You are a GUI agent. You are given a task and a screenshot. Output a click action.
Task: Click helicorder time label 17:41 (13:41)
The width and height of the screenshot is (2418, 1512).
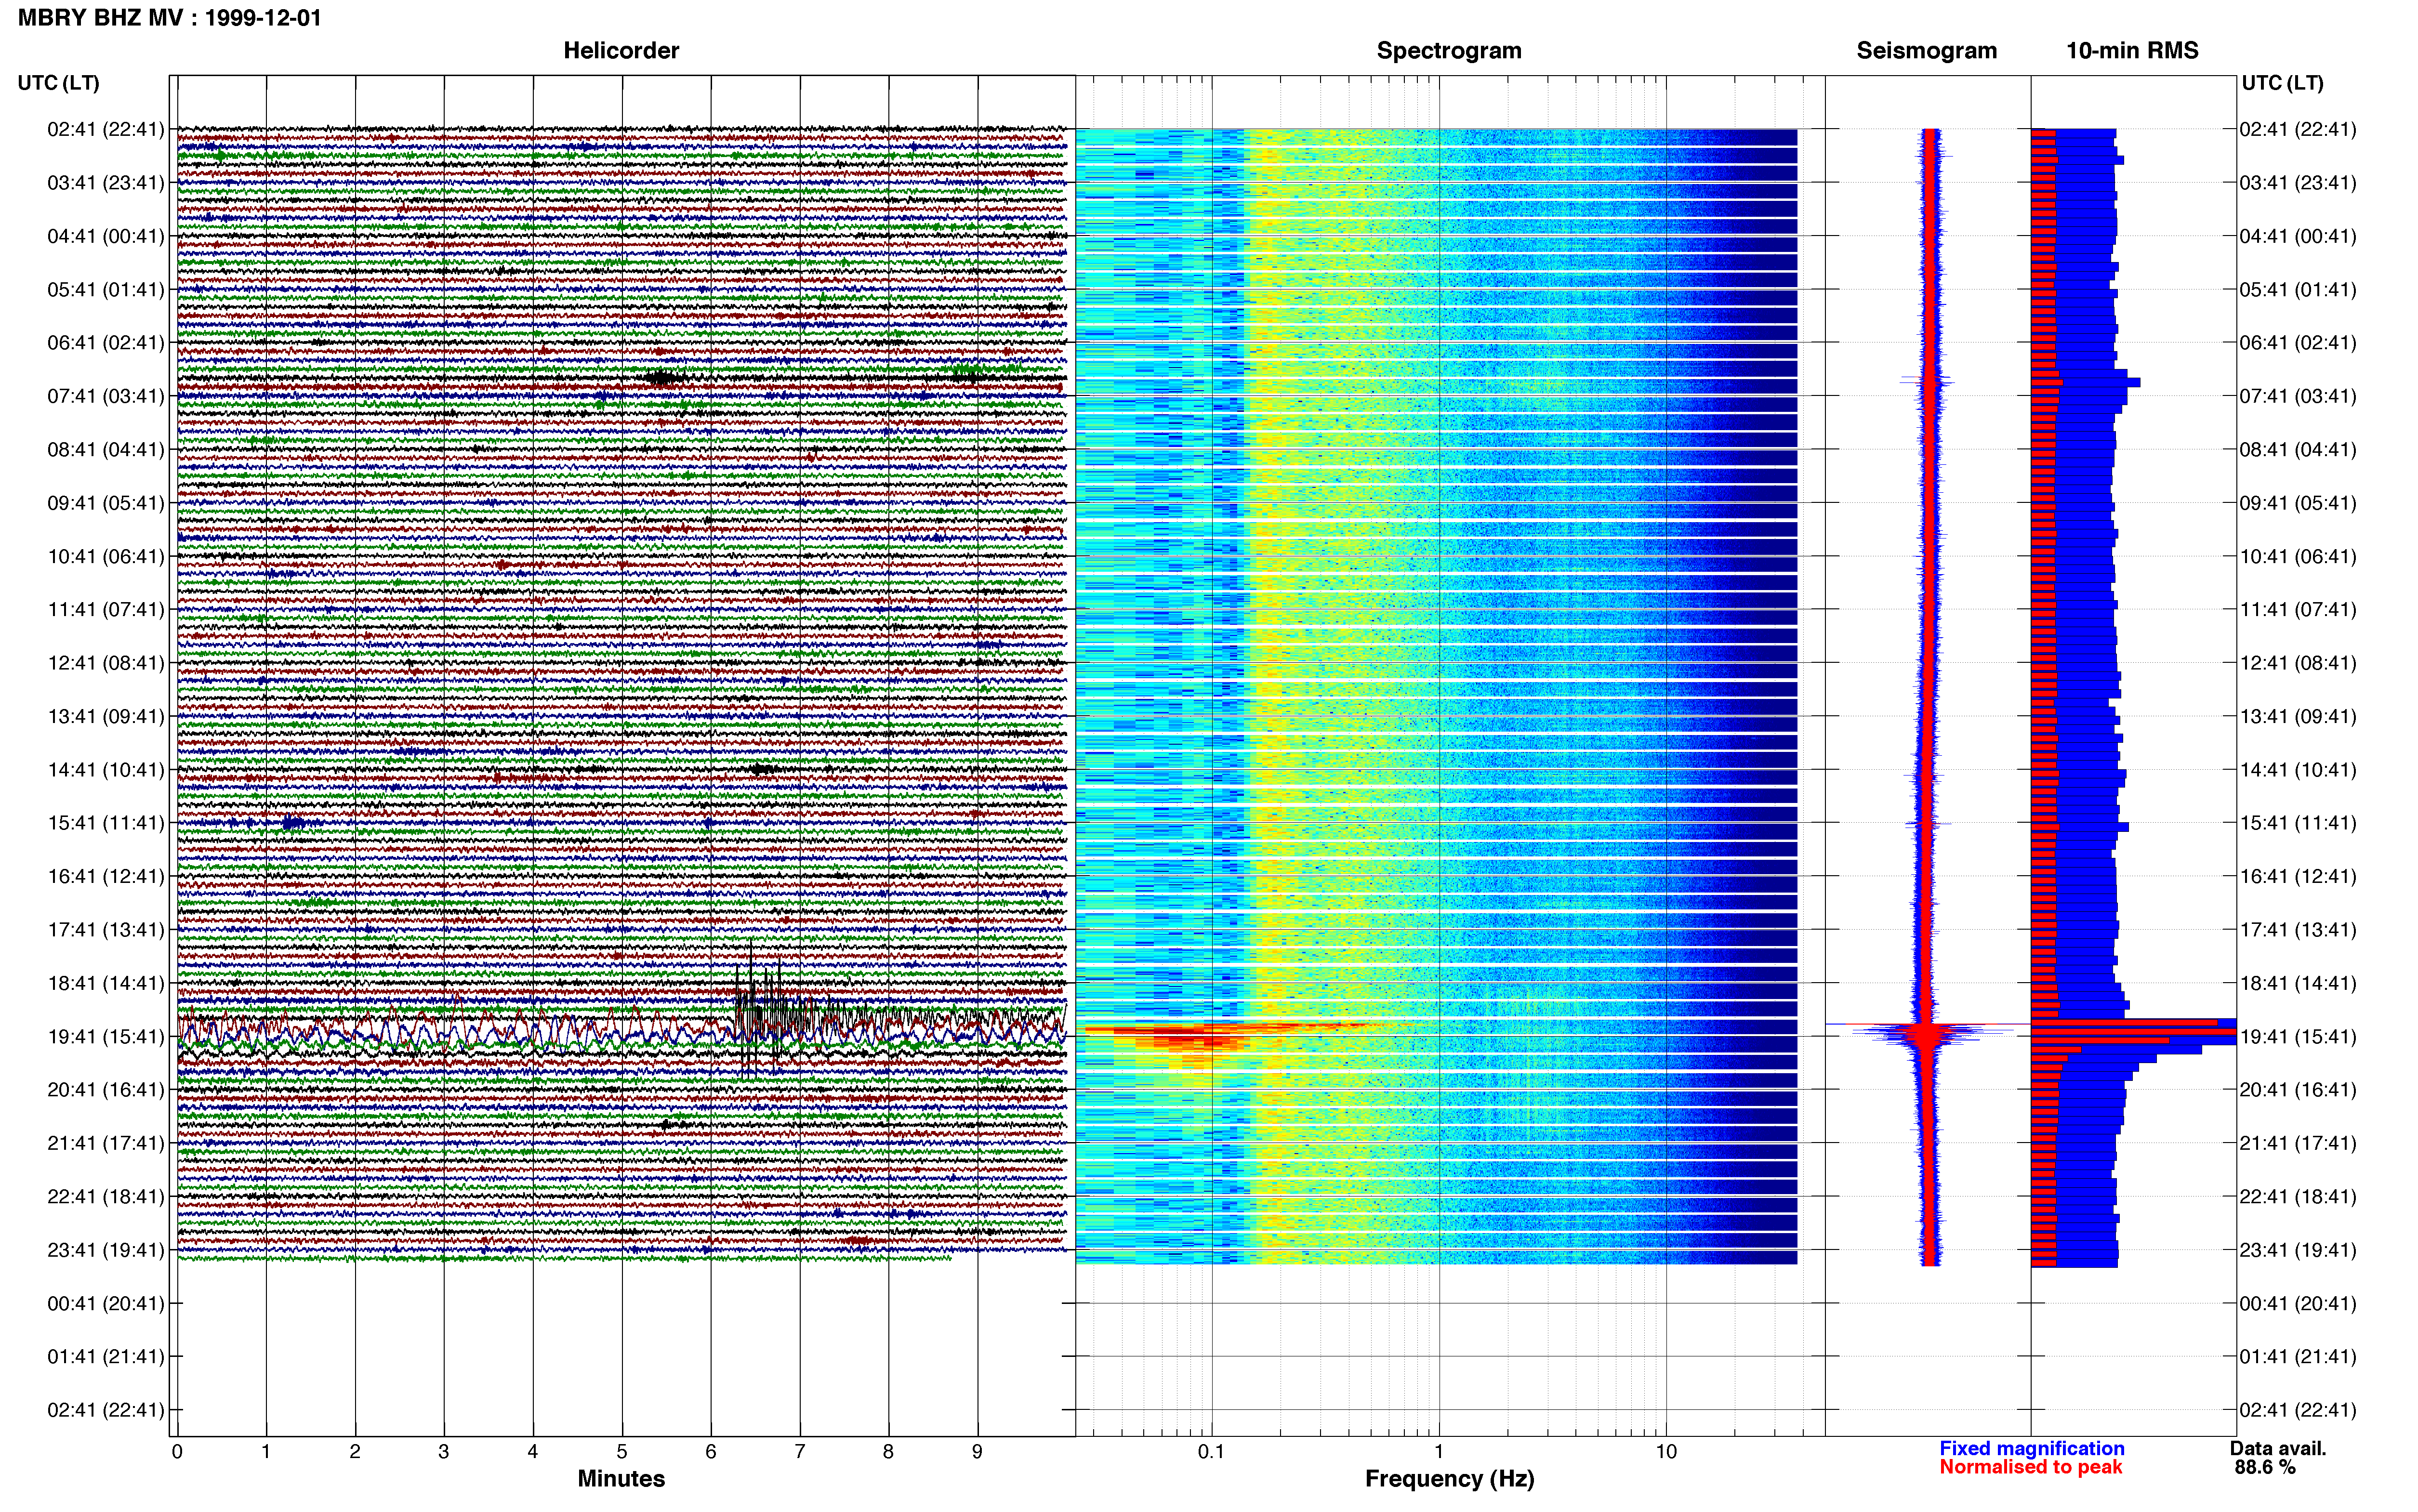point(105,929)
